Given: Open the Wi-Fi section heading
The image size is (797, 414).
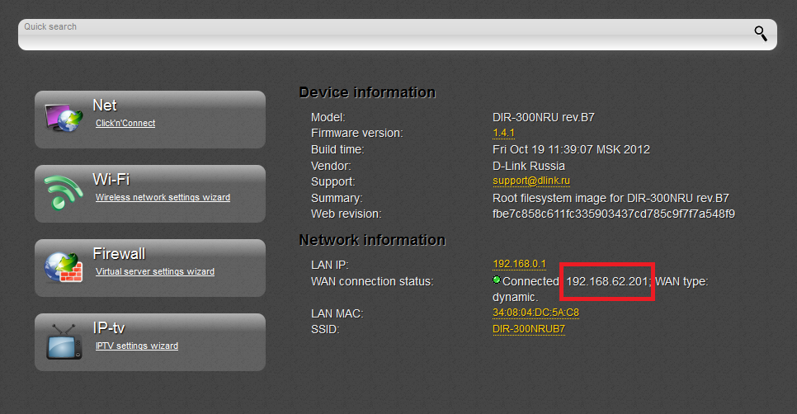Looking at the screenshot, I should (111, 179).
